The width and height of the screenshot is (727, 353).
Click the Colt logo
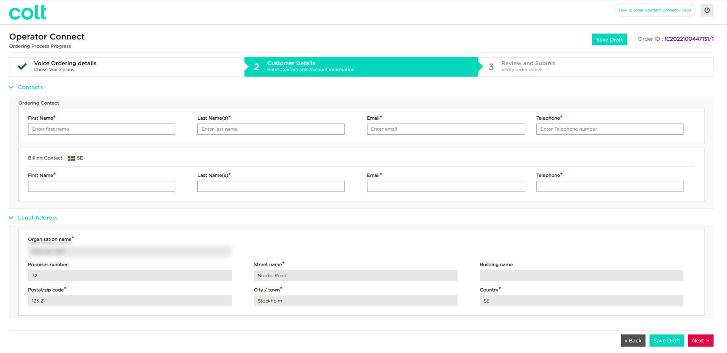pyautogui.click(x=27, y=12)
